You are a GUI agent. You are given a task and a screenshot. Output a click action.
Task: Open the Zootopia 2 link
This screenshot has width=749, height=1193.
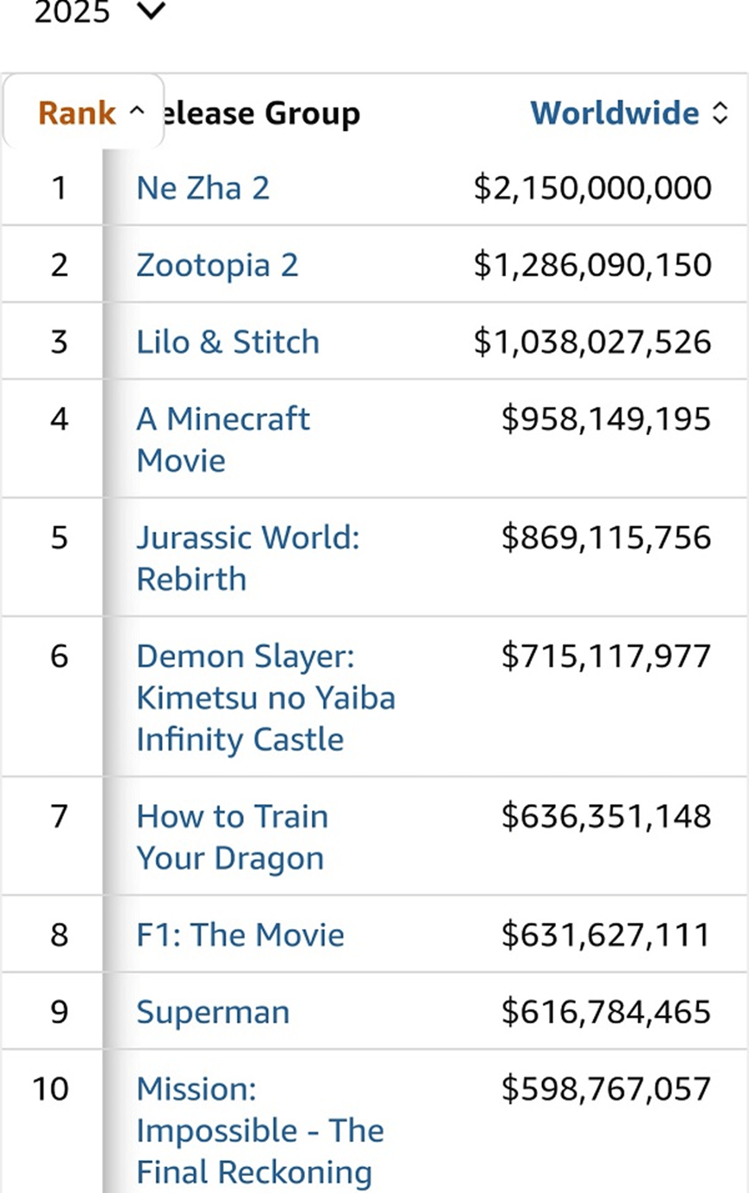click(x=216, y=264)
